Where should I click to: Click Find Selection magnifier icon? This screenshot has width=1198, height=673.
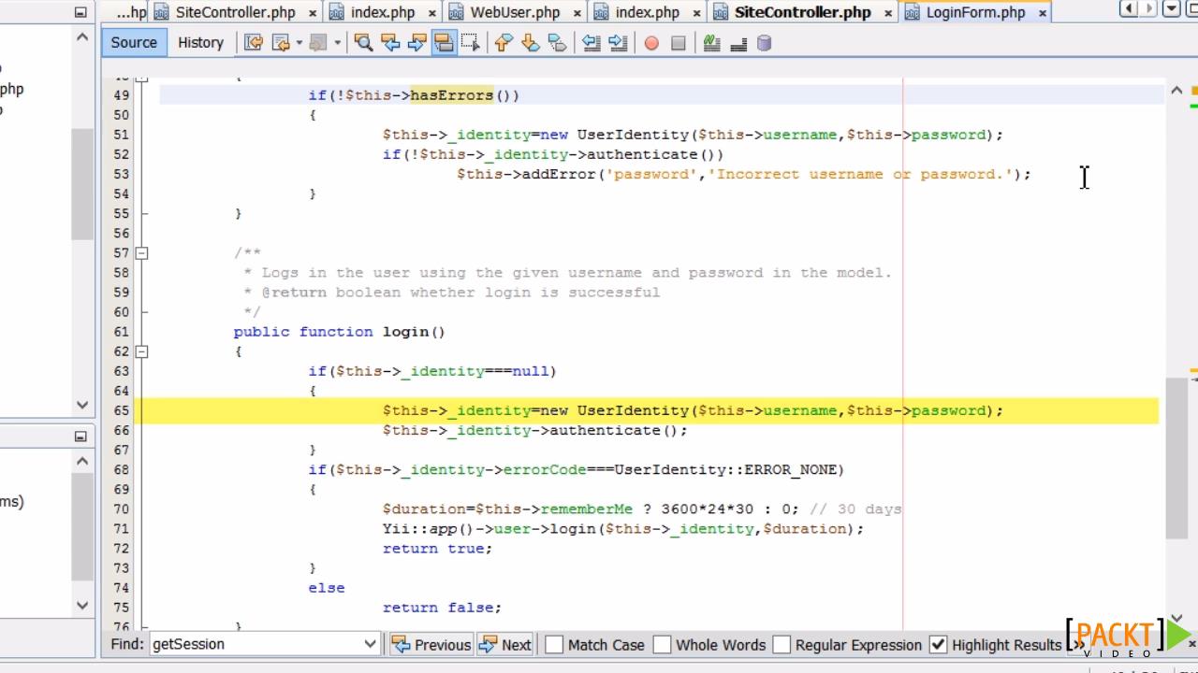(363, 43)
